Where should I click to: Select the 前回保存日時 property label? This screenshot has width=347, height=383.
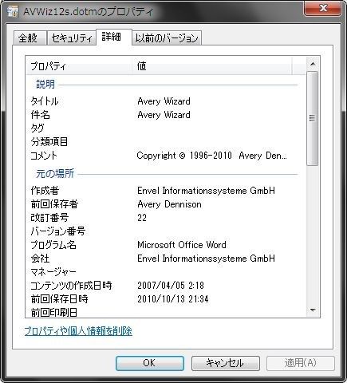(59, 299)
